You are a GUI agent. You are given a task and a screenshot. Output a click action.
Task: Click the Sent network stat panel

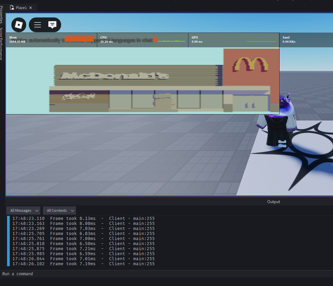click(306, 40)
